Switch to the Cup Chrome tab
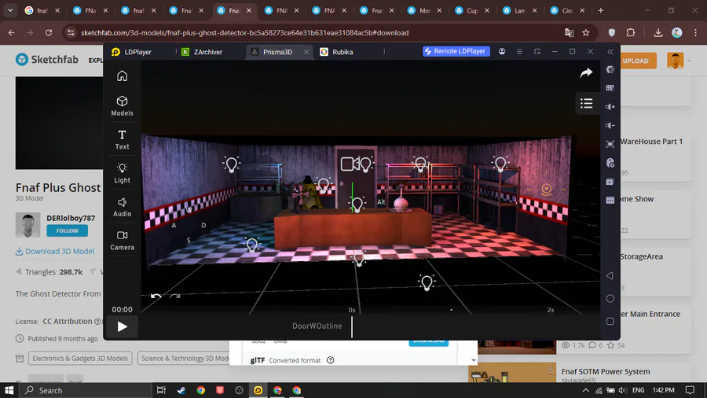The height and width of the screenshot is (398, 707). [472, 10]
